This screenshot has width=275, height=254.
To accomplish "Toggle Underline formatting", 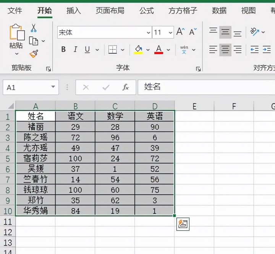I will (x=87, y=49).
